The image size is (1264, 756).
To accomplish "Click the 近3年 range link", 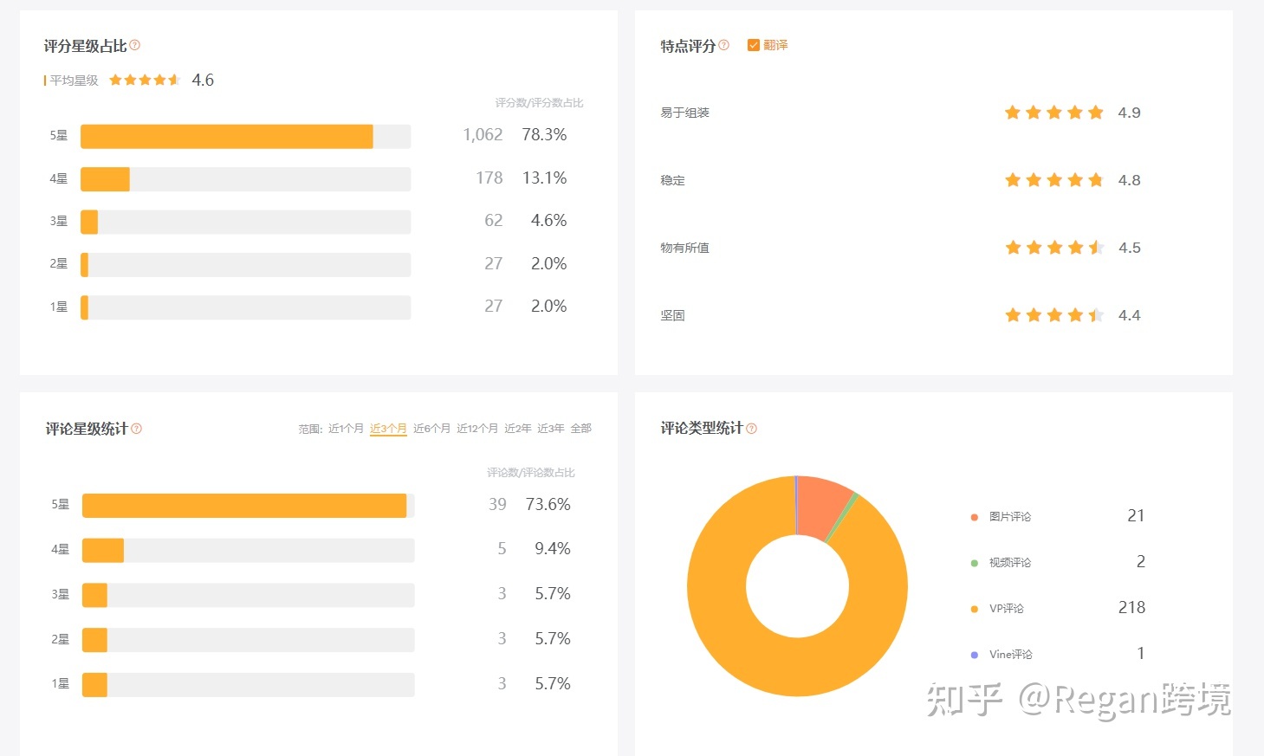I will coord(550,429).
